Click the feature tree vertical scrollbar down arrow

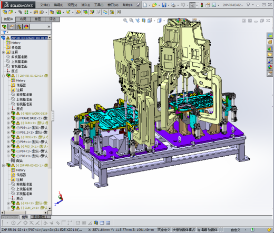(x=50, y=208)
